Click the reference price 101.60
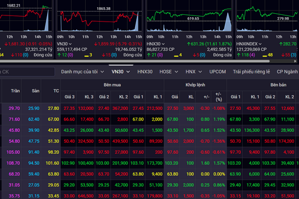The image size is (299, 199). click(52, 163)
